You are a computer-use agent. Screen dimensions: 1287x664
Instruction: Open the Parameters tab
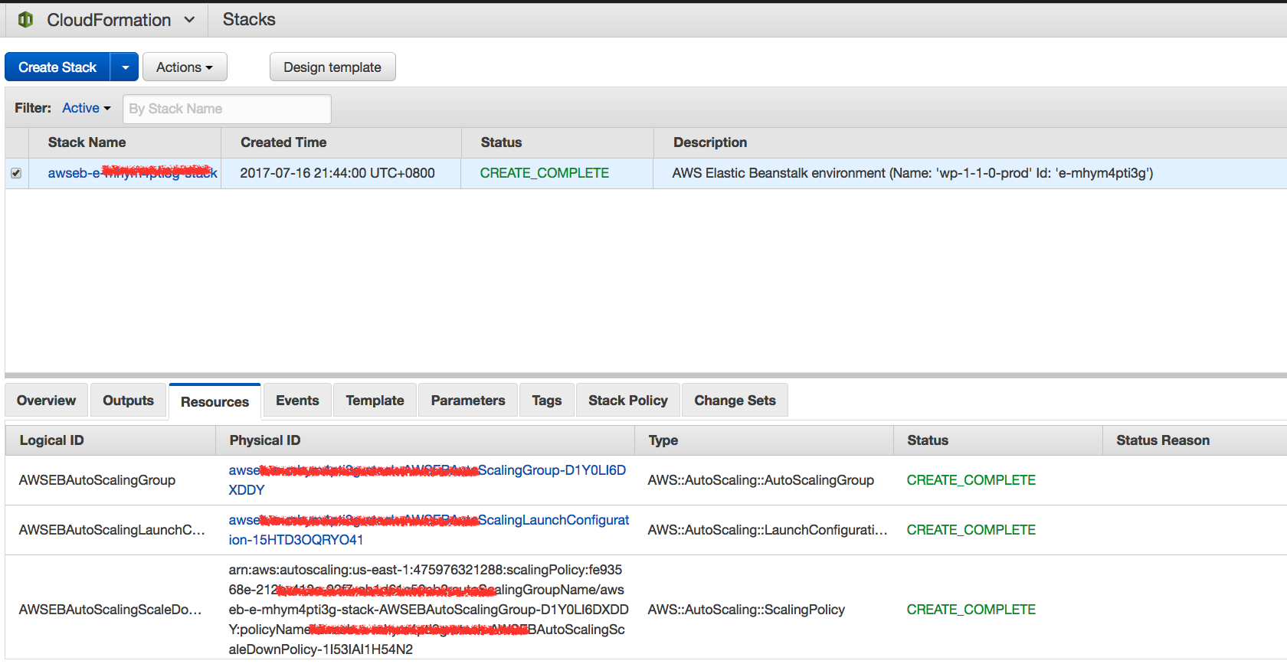click(x=468, y=401)
